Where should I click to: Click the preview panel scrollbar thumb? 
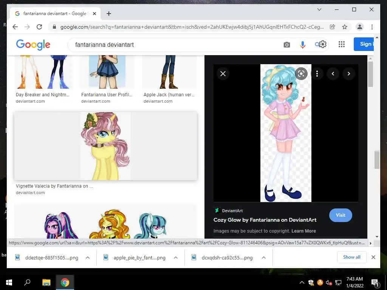[x=370, y=74]
